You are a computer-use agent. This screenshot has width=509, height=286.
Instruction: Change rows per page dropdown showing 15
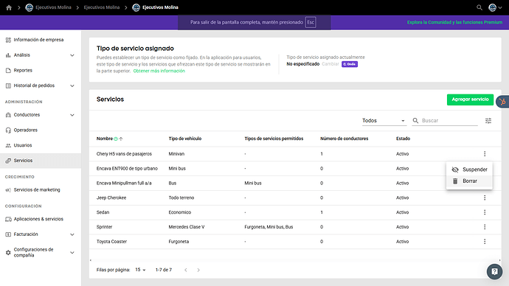[140, 270]
